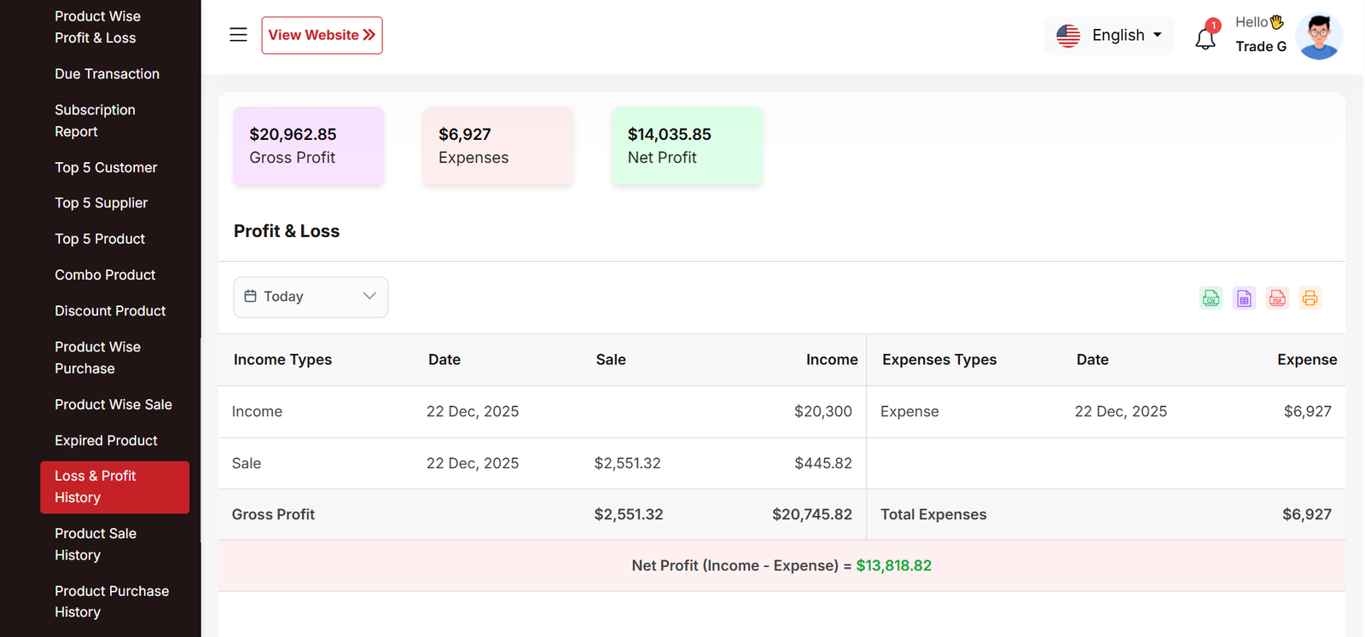The width and height of the screenshot is (1365, 637).
Task: Export the report as Excel spreadsheet
Action: [1244, 298]
